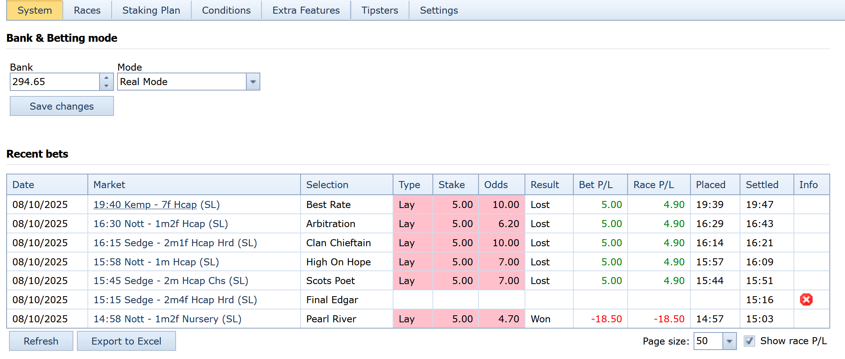
Task: Click the red error icon for Final Edgar
Action: click(x=806, y=300)
